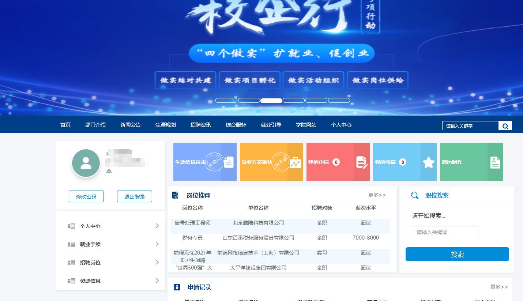Click the 未确认 stamp on 生源信息自审

coord(214,162)
